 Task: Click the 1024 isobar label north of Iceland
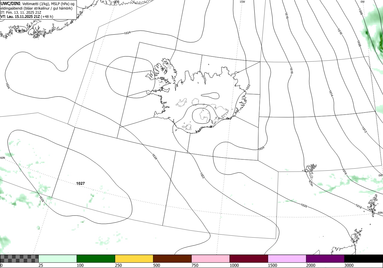click(127, 33)
